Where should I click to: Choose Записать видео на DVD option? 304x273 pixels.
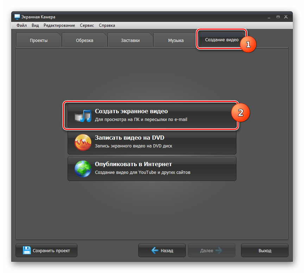pyautogui.click(x=152, y=142)
